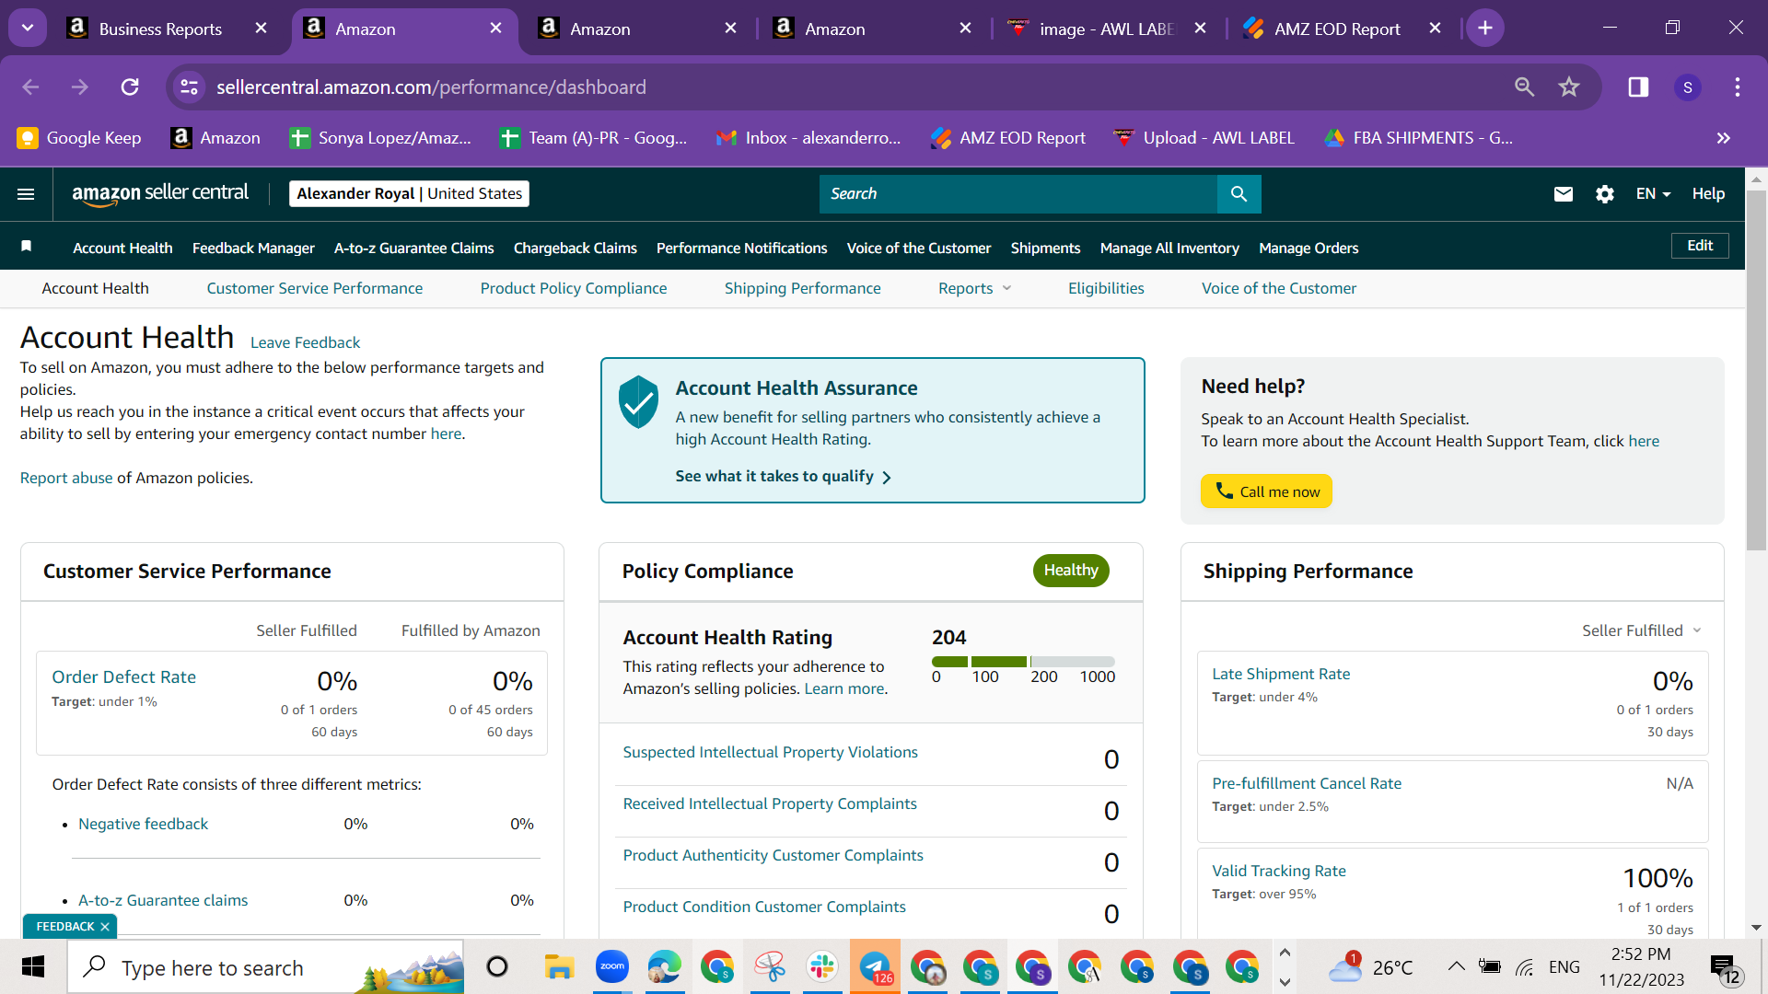Go back with the browser back arrow

point(30,87)
